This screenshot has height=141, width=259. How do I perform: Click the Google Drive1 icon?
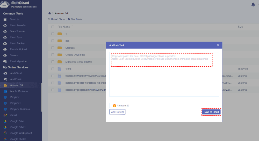[x=5, y=127]
